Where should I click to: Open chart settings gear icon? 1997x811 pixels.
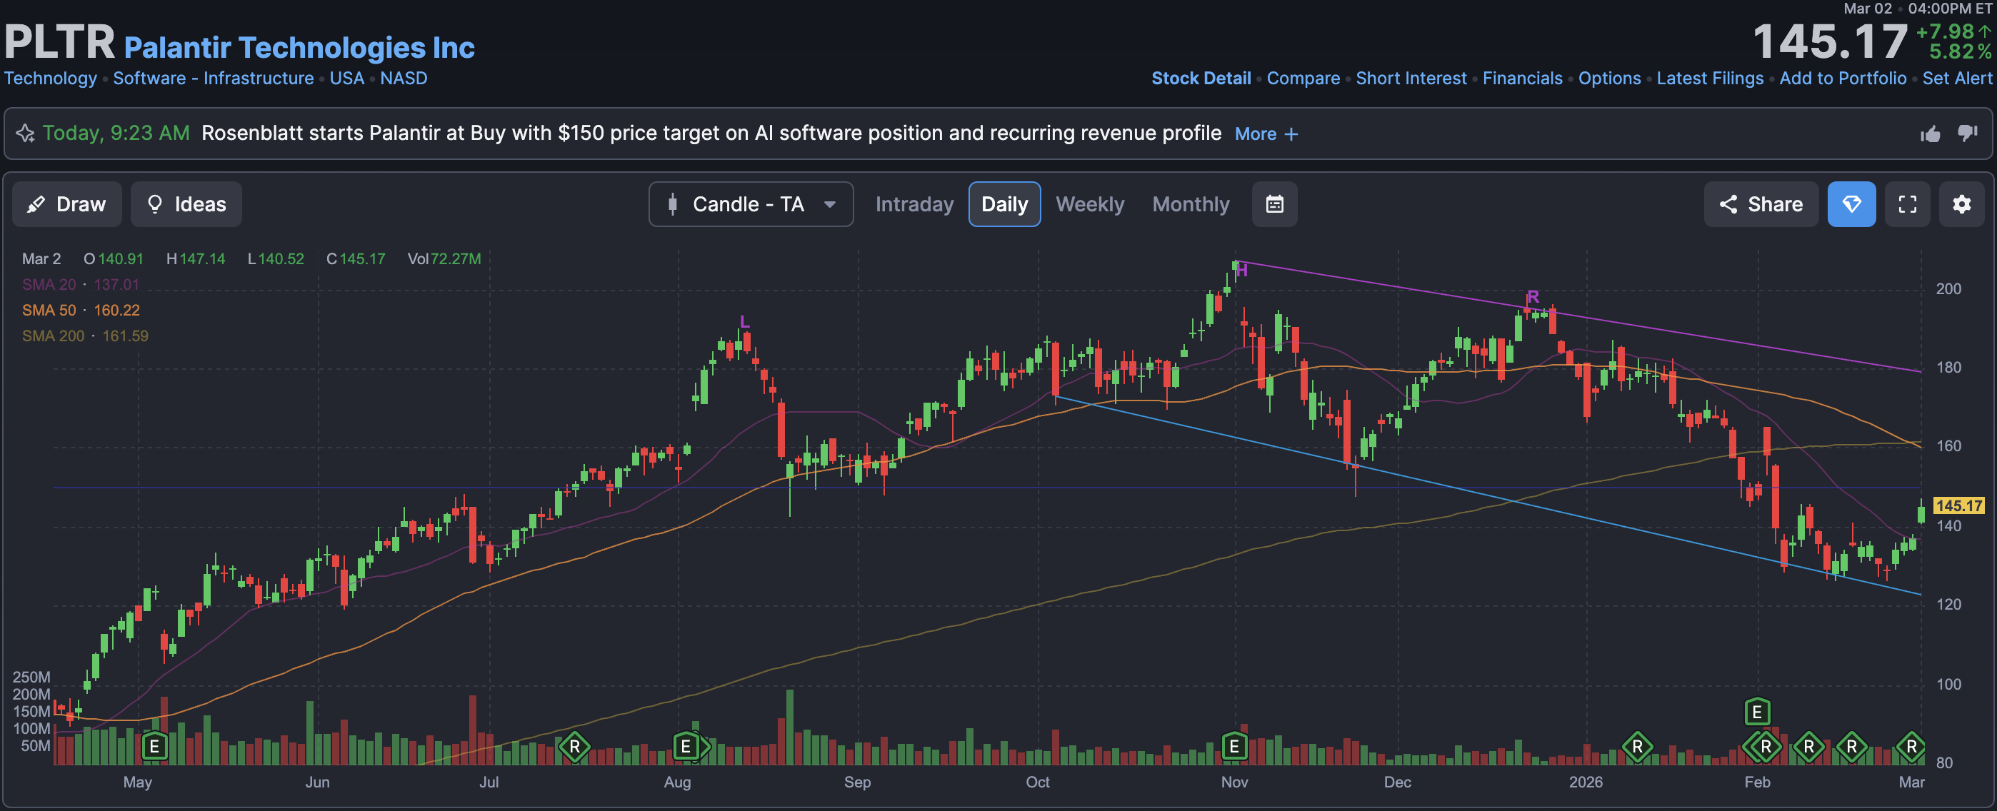pos(1961,204)
